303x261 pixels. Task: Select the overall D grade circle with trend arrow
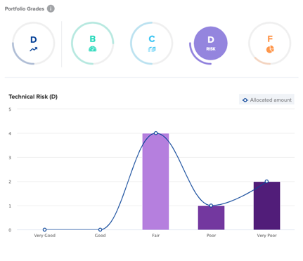pyautogui.click(x=33, y=43)
